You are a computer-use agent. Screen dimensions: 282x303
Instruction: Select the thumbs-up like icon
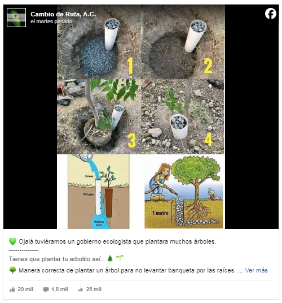coord(12,289)
